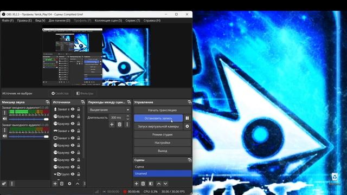This screenshot has width=347, height=195.
Task: Open advanced audio properties gears icon
Action: pyautogui.click(x=4, y=184)
